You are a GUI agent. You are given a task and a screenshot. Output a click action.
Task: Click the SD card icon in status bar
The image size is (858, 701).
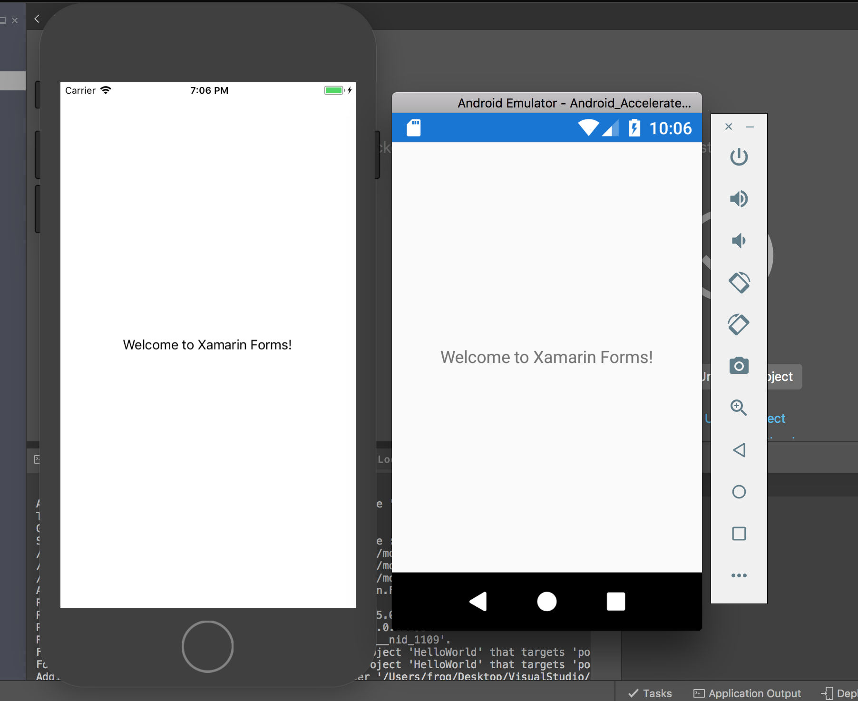[413, 127]
